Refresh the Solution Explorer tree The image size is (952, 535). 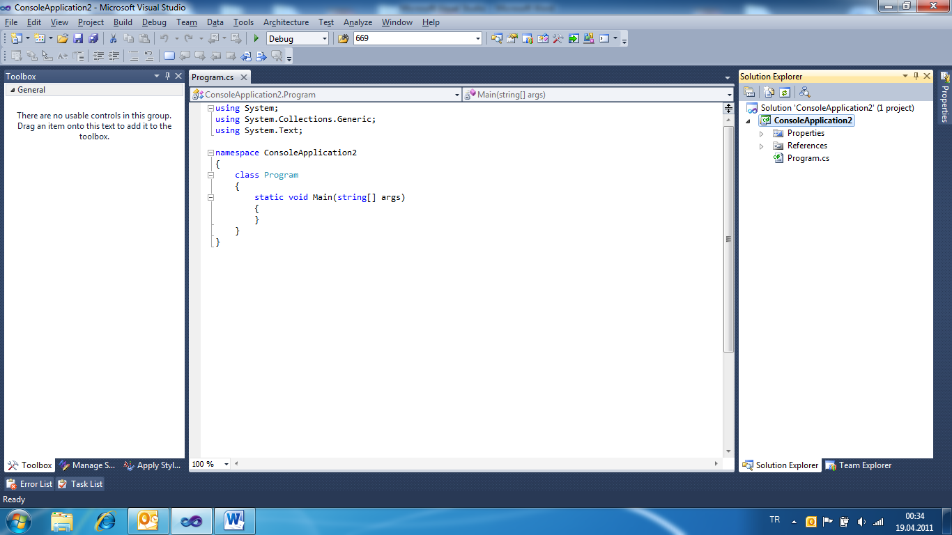point(784,92)
